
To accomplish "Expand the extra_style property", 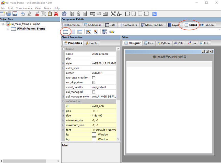I will tap(63, 68).
